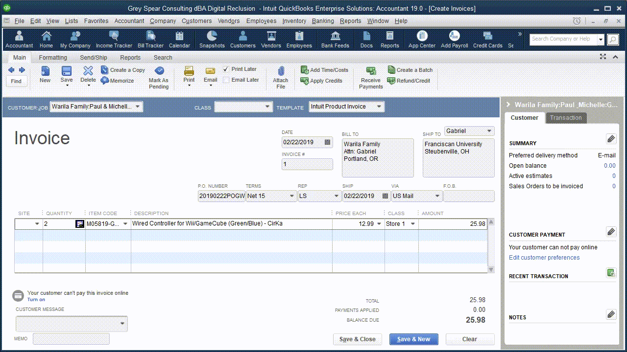The image size is (627, 352).
Task: Click the Find button
Action: pyautogui.click(x=16, y=81)
